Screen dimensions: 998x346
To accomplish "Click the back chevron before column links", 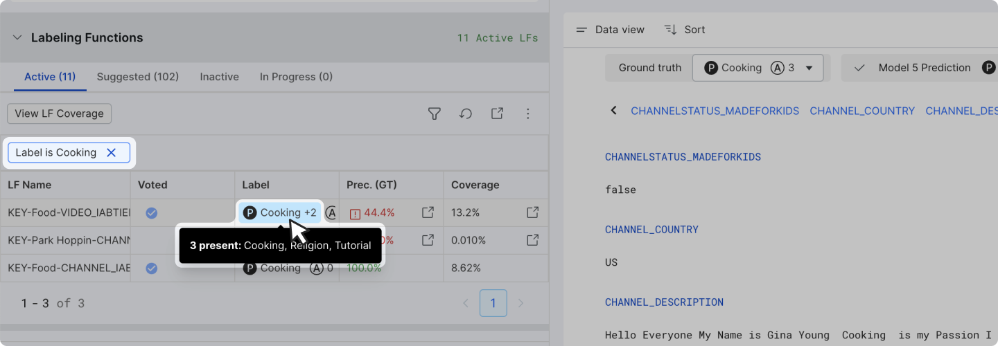I will pos(613,111).
